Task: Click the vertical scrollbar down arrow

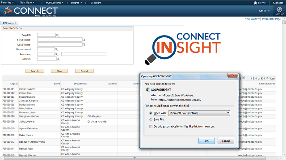Action: point(284,154)
